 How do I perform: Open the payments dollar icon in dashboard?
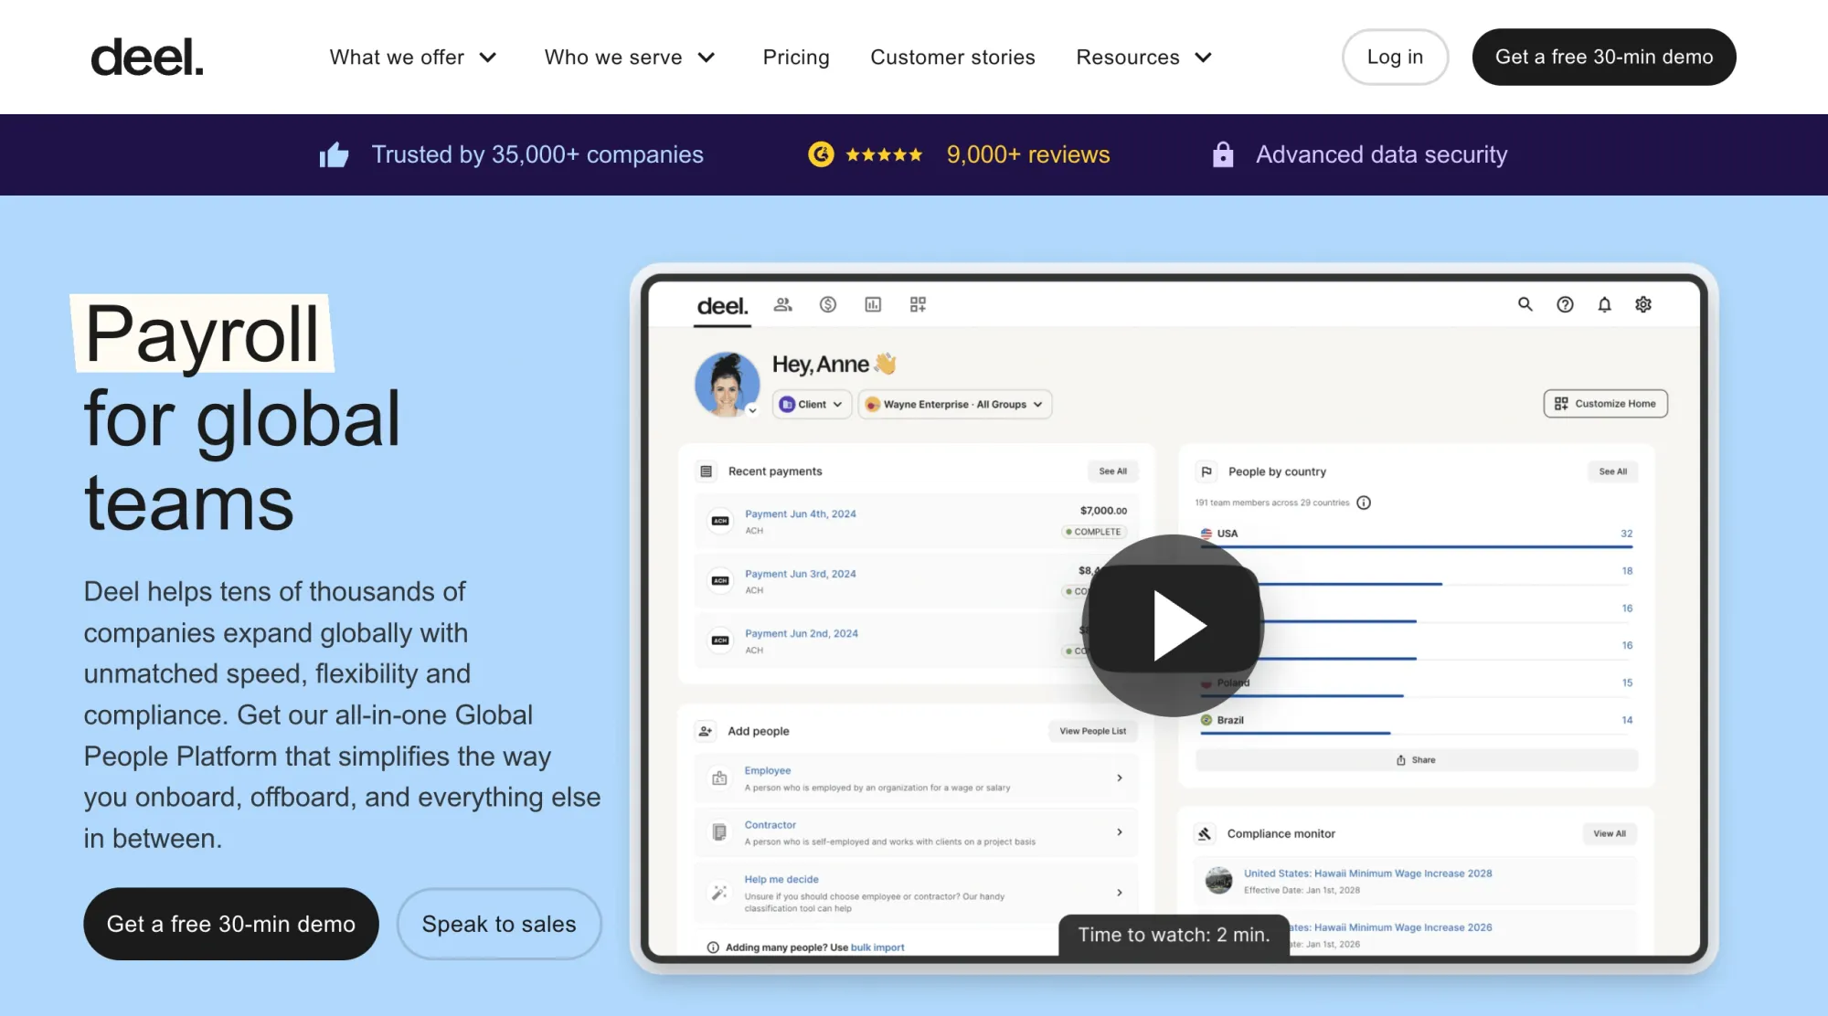point(828,304)
